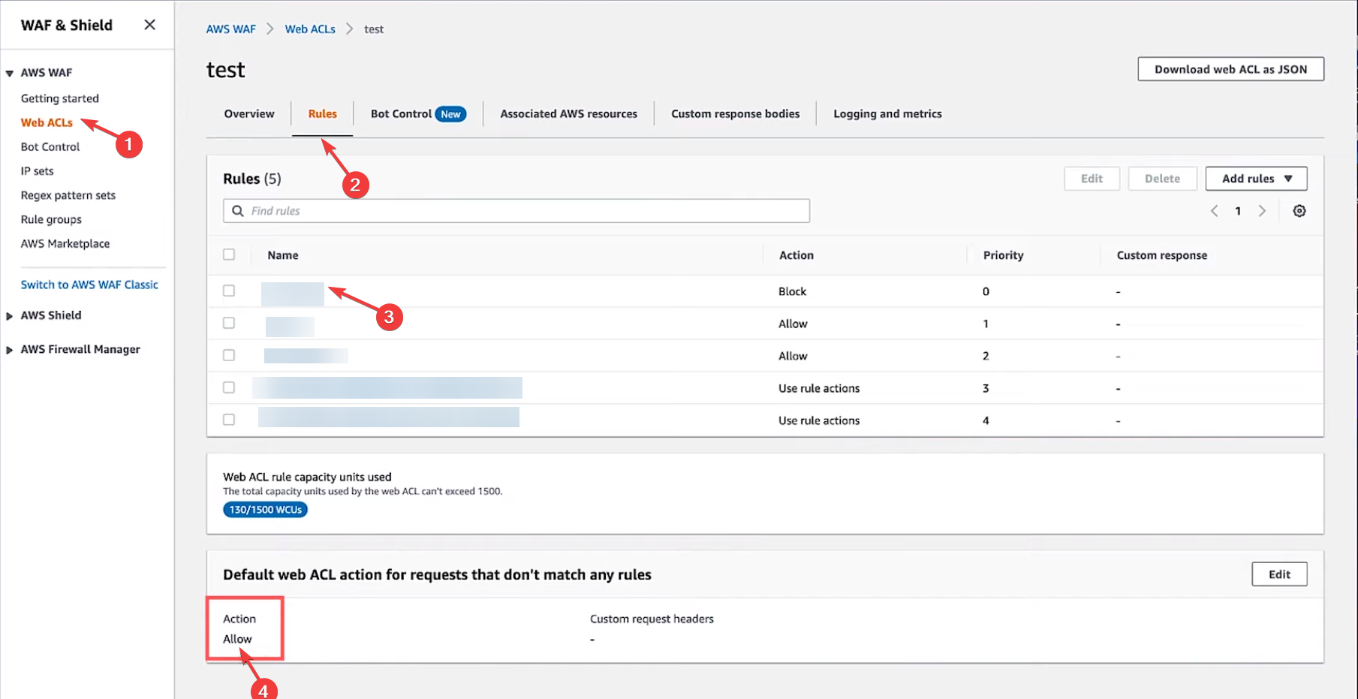The width and height of the screenshot is (1358, 699).
Task: Go to Web ACLs breadcrumb link
Action: point(310,29)
